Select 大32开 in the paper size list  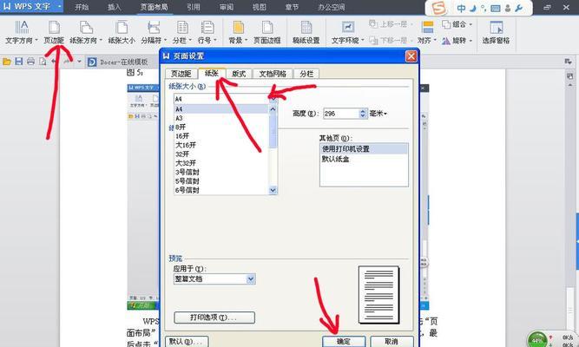[221, 163]
